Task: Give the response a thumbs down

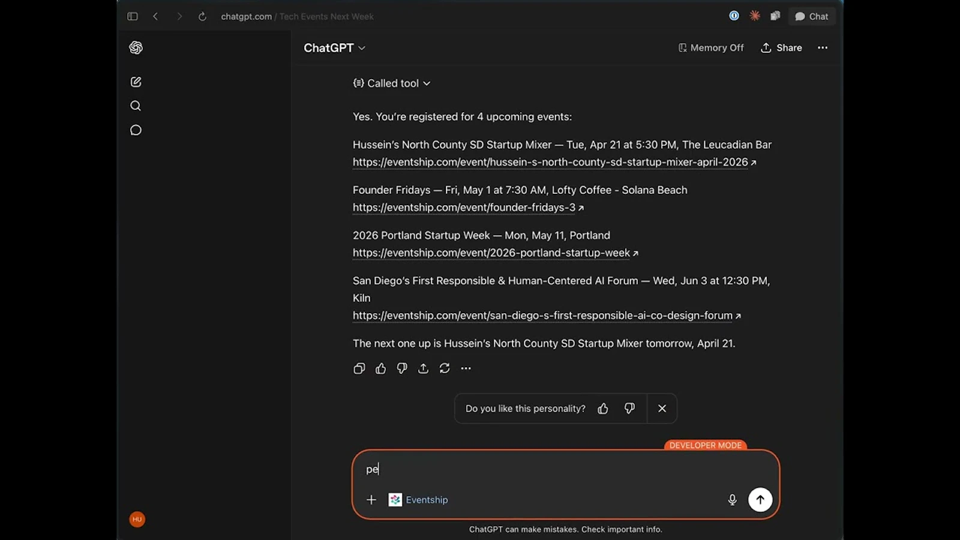Action: [x=402, y=368]
